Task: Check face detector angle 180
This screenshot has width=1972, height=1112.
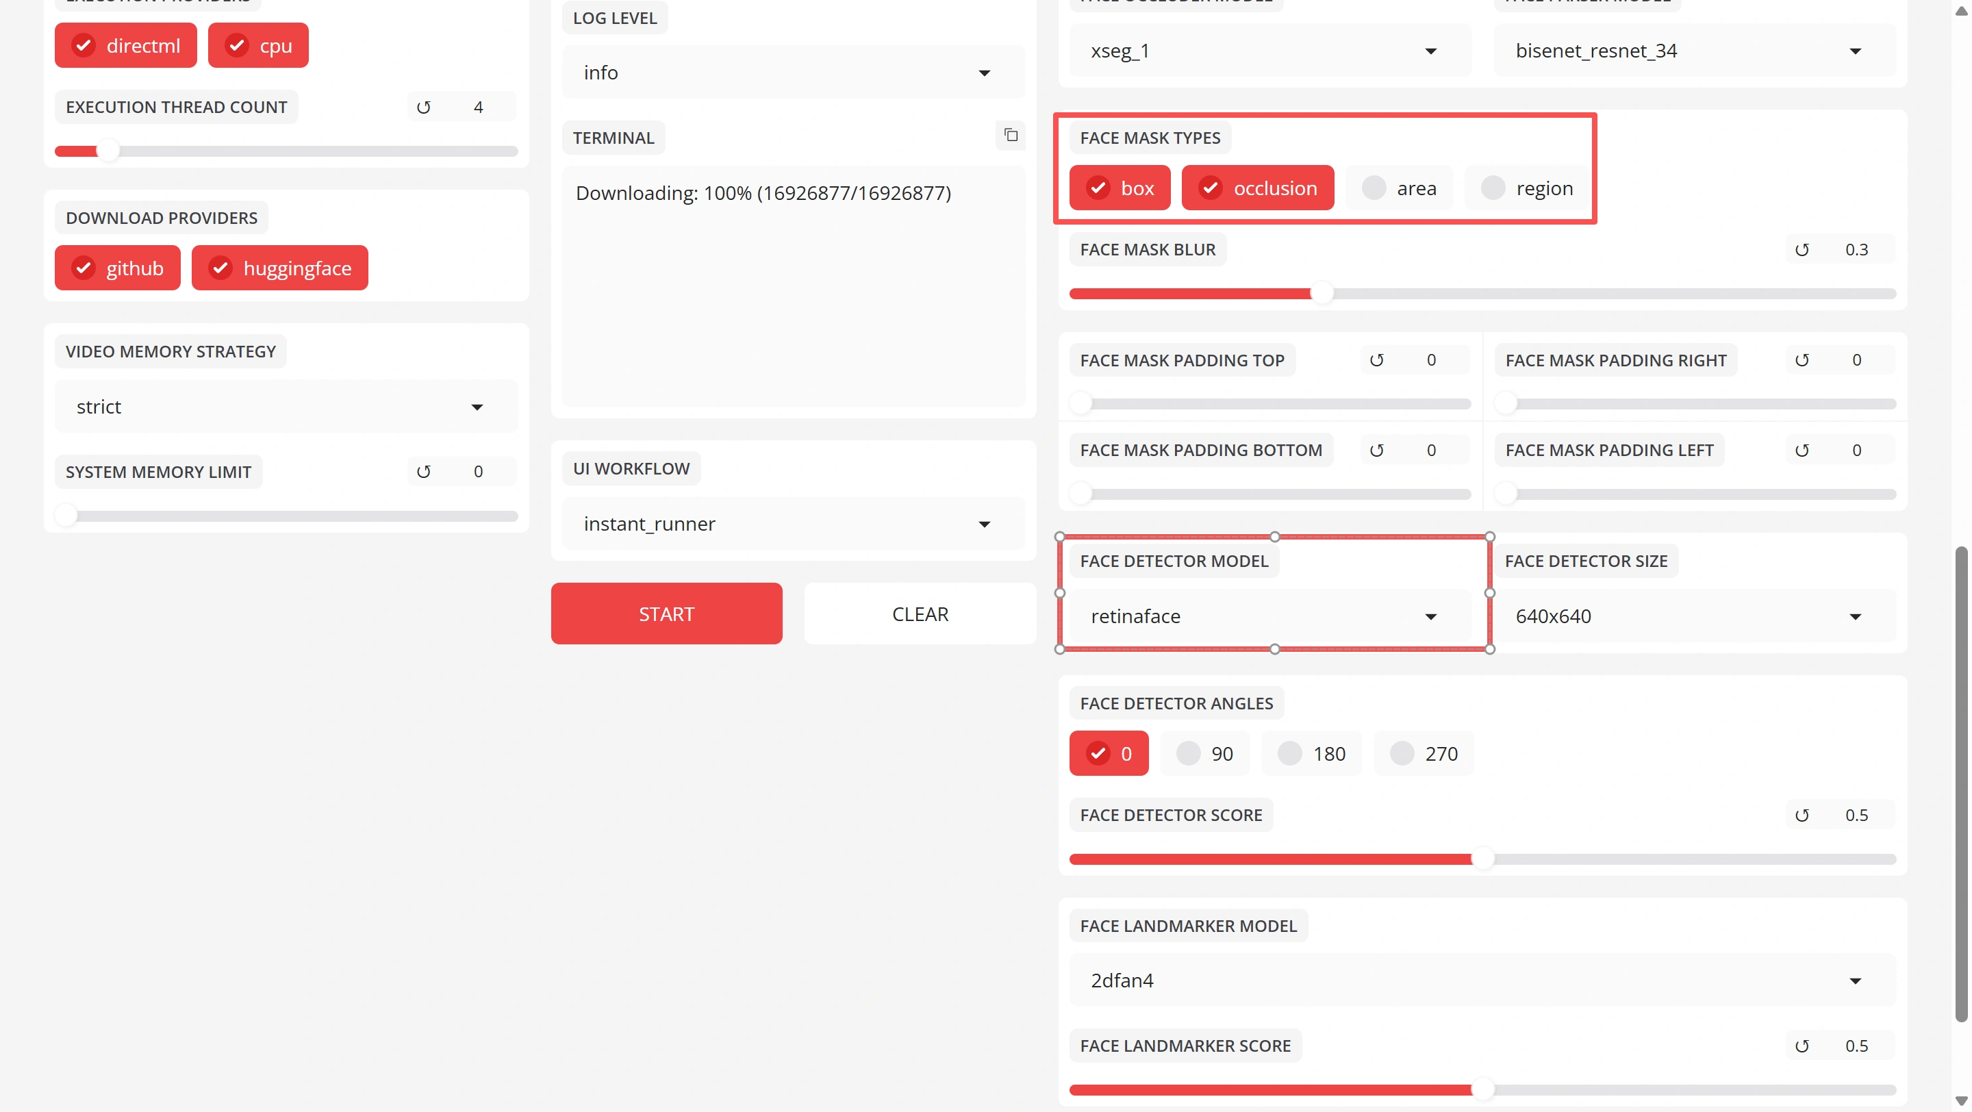Action: click(x=1311, y=753)
